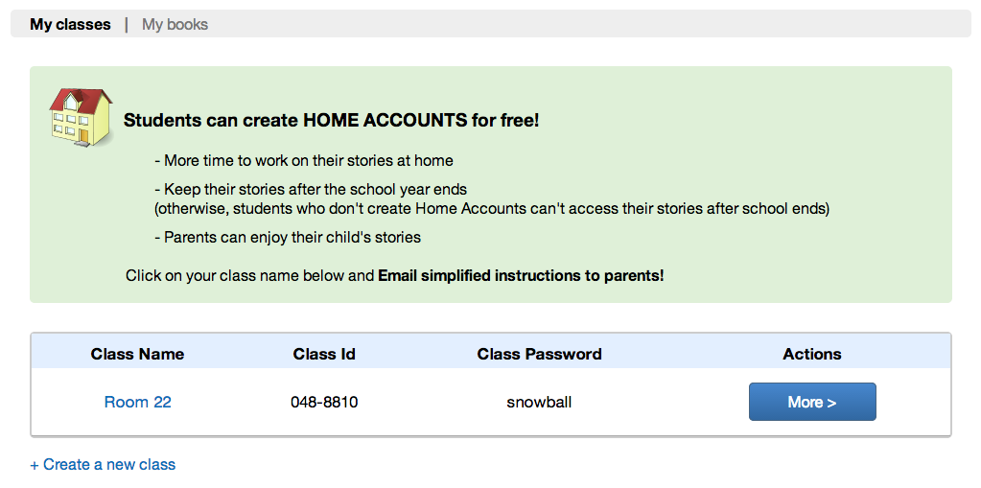Open the Room 22 class link

point(137,402)
